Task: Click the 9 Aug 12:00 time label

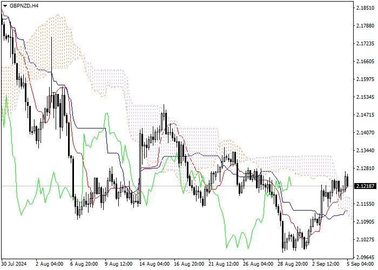Action: click(x=119, y=264)
